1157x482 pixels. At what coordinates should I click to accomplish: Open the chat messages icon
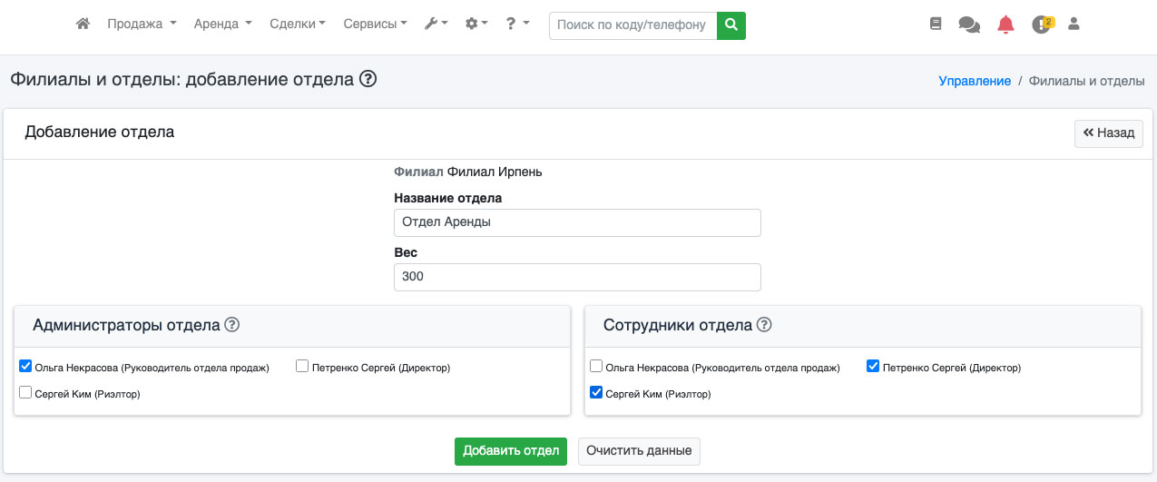pyautogui.click(x=969, y=25)
